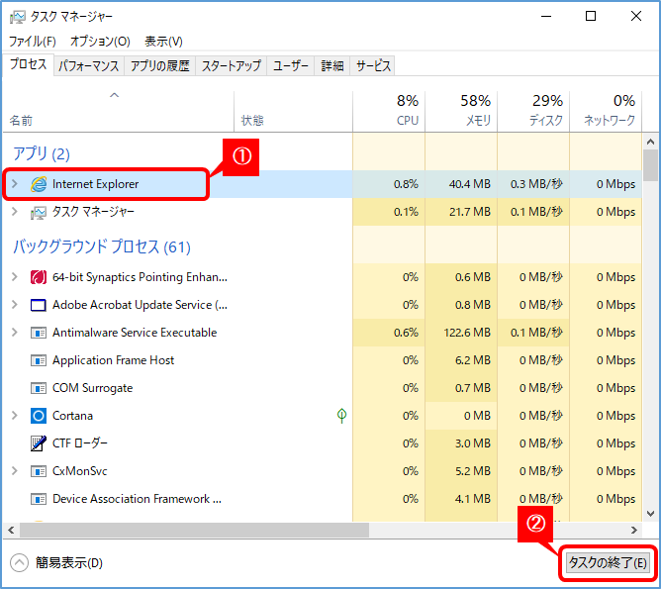Image resolution: width=661 pixels, height=589 pixels.
Task: Switch to the サービス tab
Action: (x=373, y=66)
